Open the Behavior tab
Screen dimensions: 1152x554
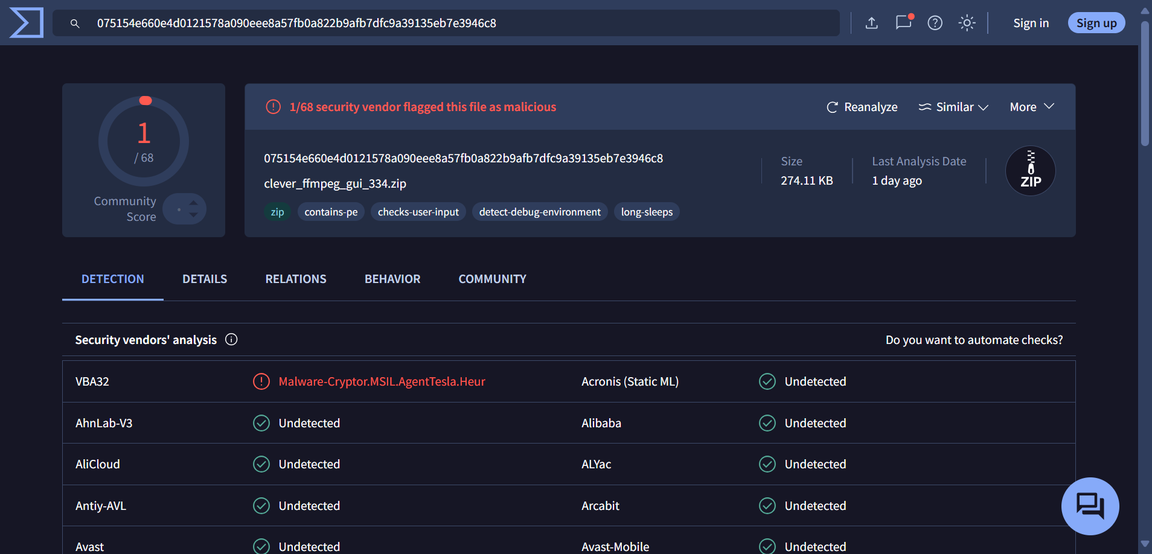tap(392, 279)
